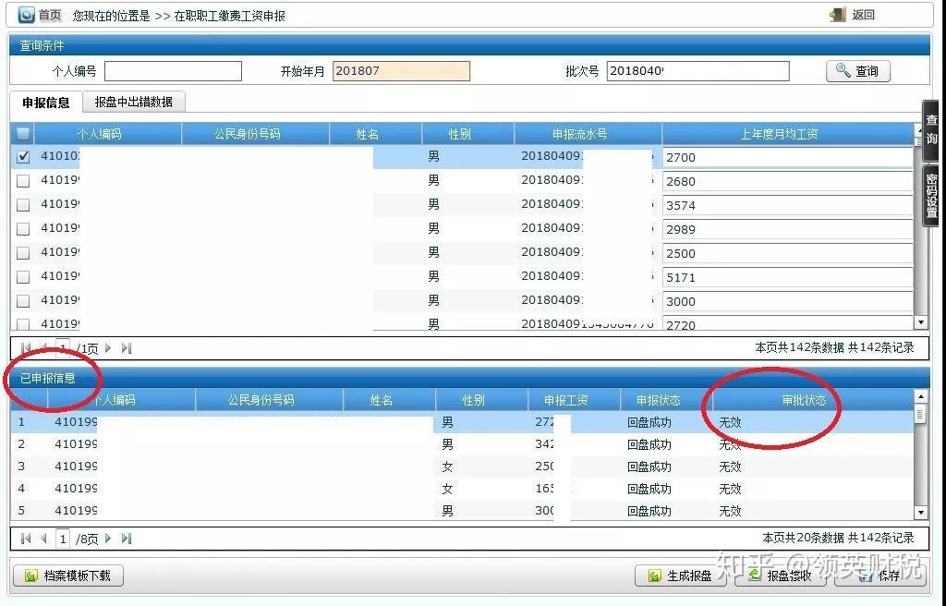The height and width of the screenshot is (606, 946).
Task: Check the row checkbox with salary 2680
Action: [x=23, y=180]
